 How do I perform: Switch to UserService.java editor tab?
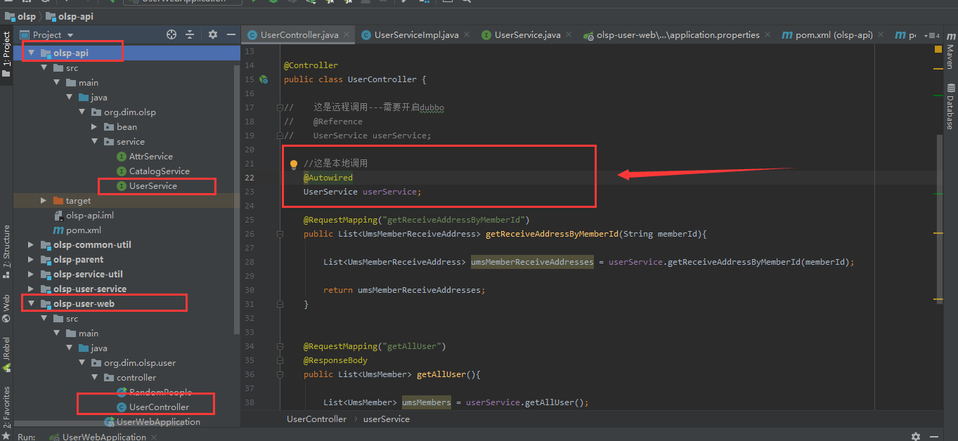[527, 35]
